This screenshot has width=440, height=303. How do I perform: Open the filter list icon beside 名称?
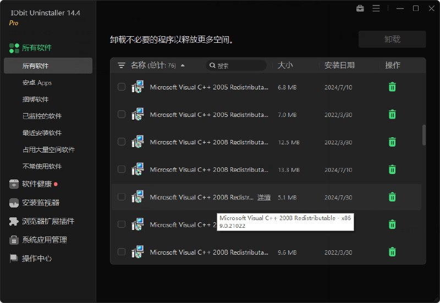(x=122, y=65)
